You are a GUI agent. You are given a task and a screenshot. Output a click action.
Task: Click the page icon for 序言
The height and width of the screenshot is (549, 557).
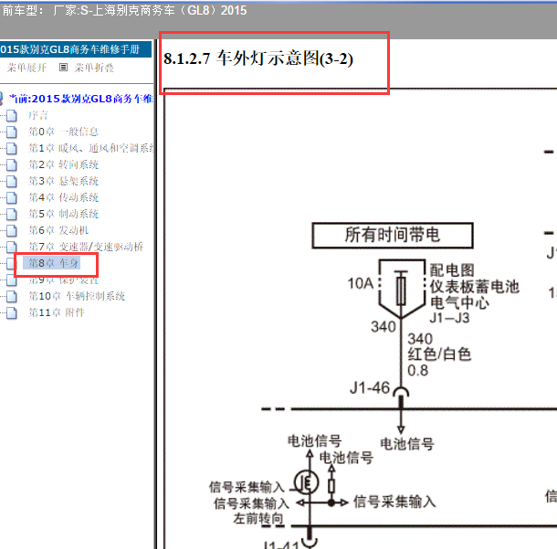pyautogui.click(x=12, y=115)
